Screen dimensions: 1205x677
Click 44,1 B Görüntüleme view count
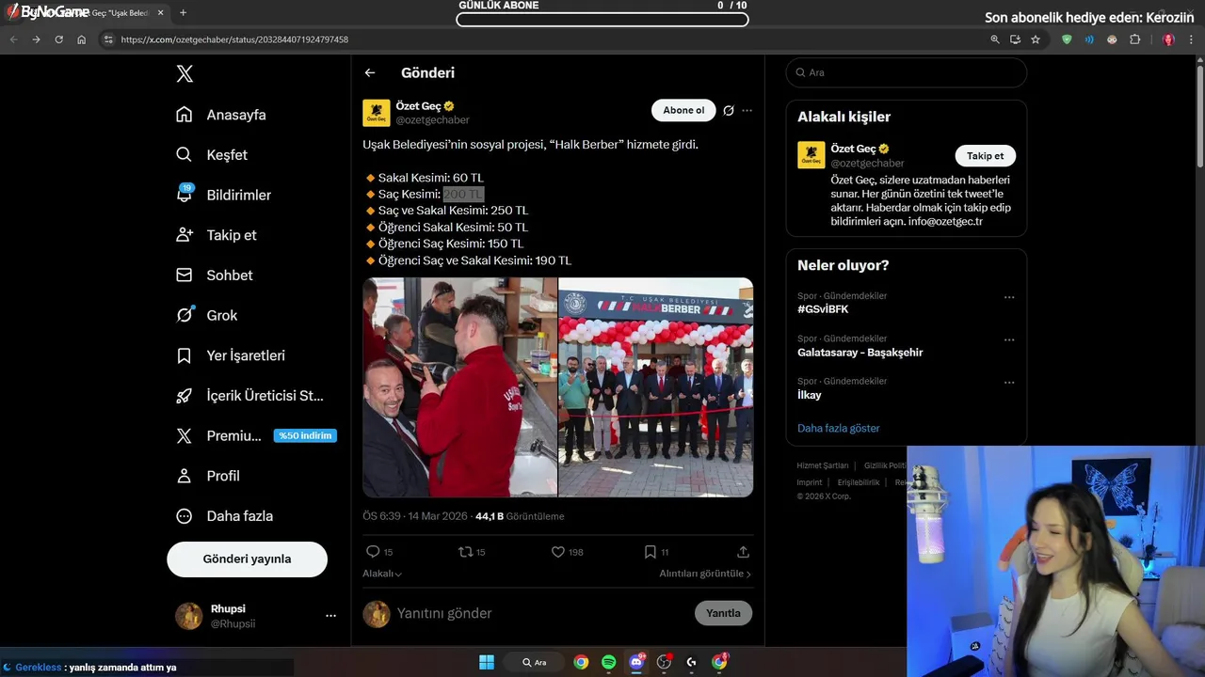coord(520,516)
